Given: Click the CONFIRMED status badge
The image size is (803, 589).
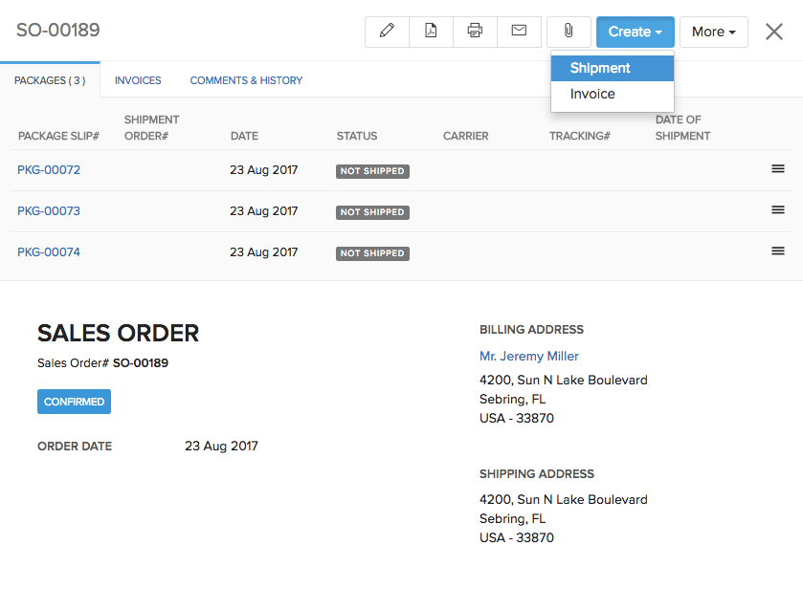Looking at the screenshot, I should tap(74, 402).
